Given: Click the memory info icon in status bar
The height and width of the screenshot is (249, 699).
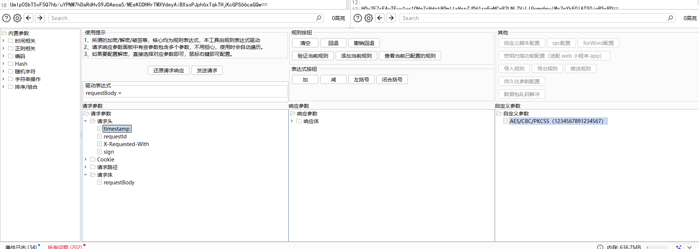Looking at the screenshot, I should [600, 247].
